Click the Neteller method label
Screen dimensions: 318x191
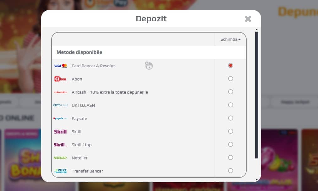(x=79, y=158)
